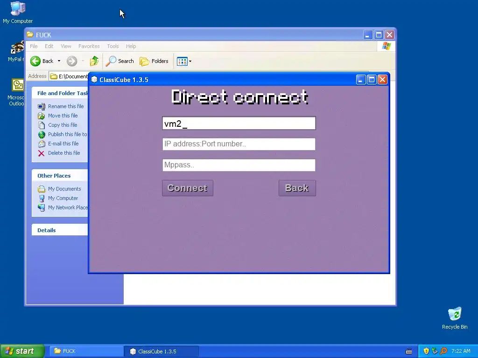This screenshot has height=358, width=478.
Task: Open the Help menu in Explorer
Action: (131, 46)
